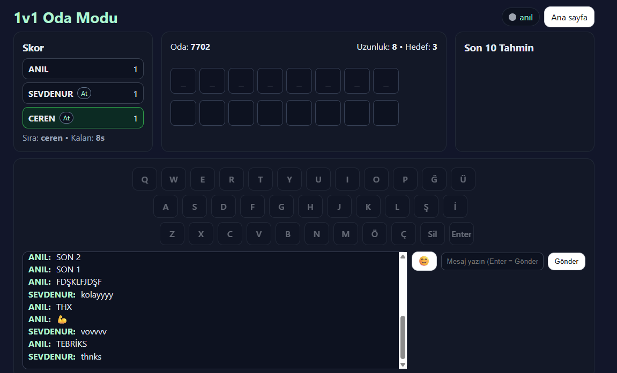Click the chat message 'thnks'
Screen dimensions: 617x373
[x=91, y=356]
